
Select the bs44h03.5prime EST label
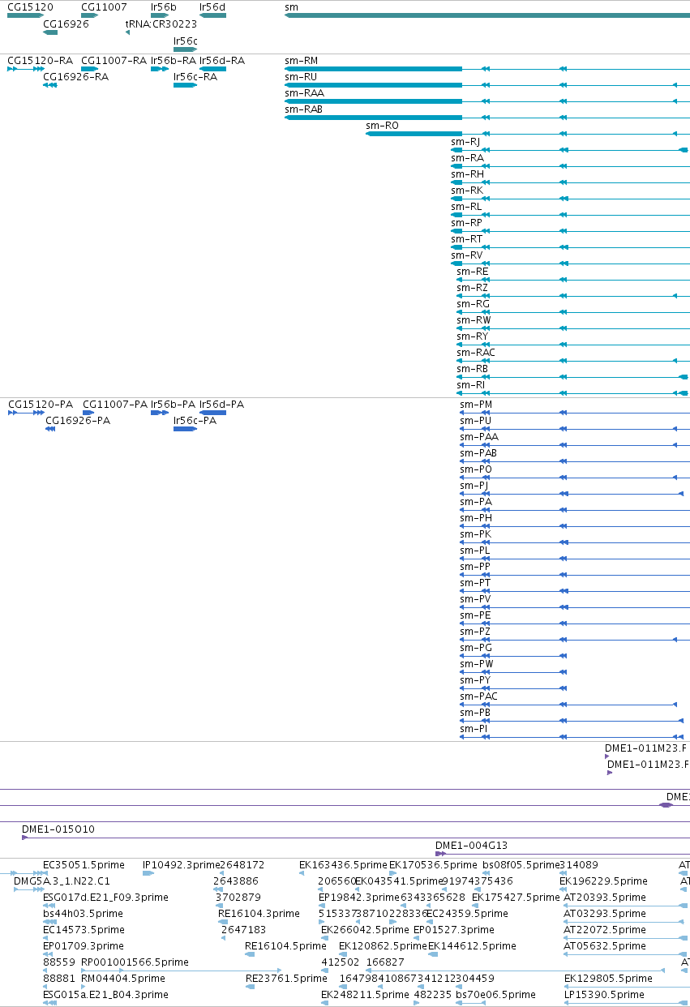click(84, 914)
